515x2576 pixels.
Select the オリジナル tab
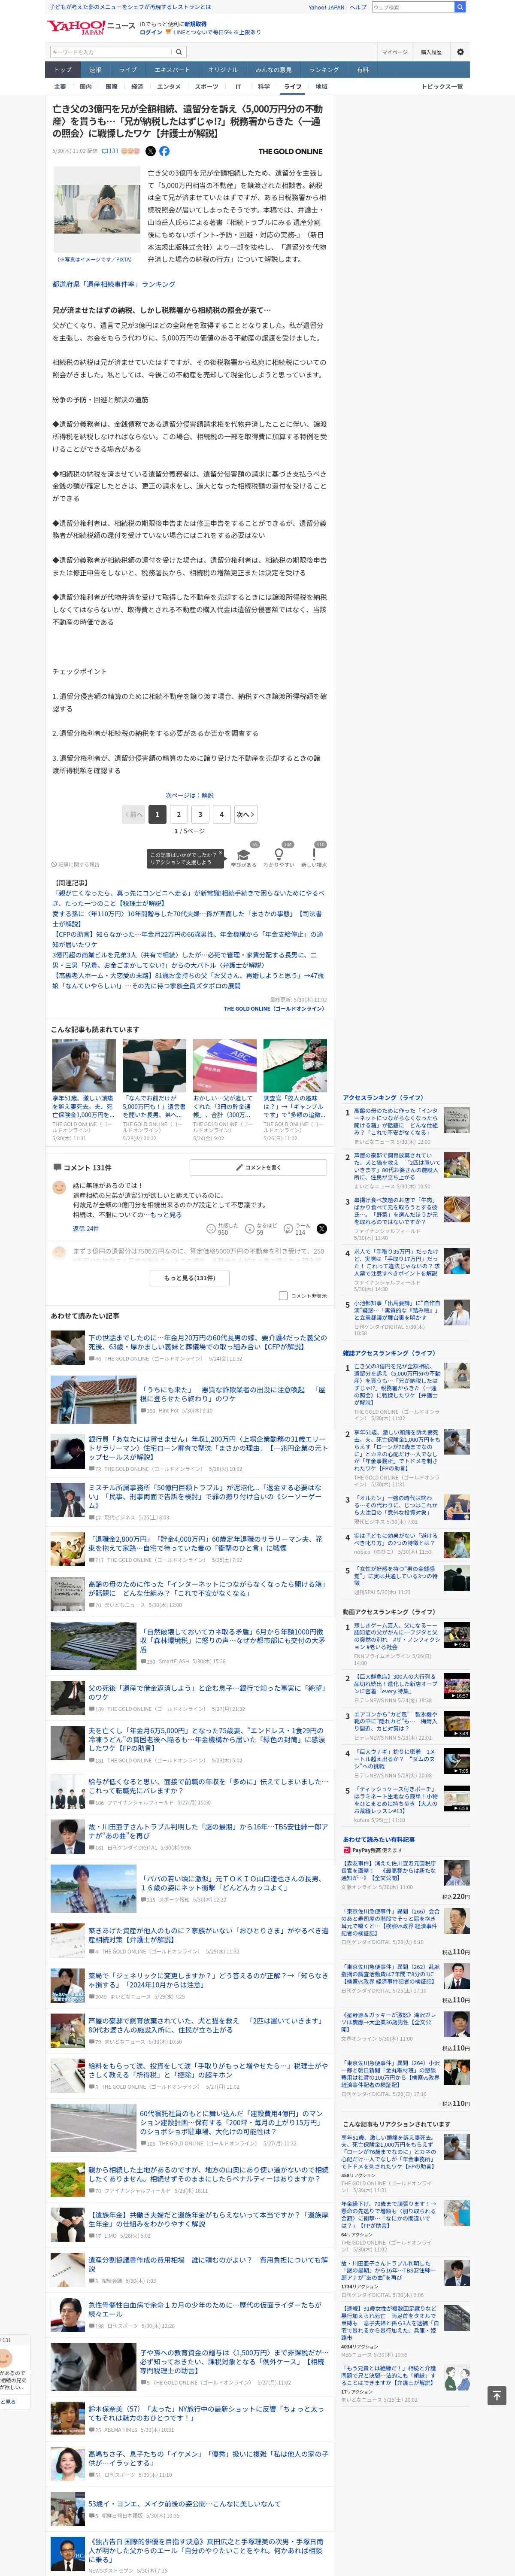223,70
